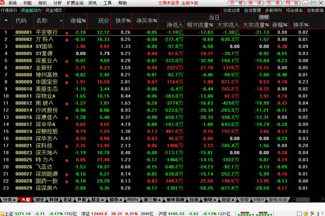325x216 pixels.
Task: Open the 综合排名 toolbar option
Action: pyautogui.click(x=294, y=11)
